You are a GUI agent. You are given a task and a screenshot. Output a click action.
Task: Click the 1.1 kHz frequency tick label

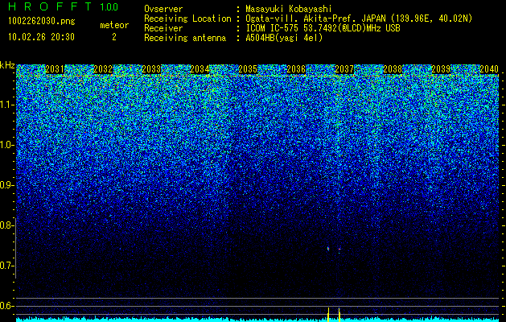[6, 105]
